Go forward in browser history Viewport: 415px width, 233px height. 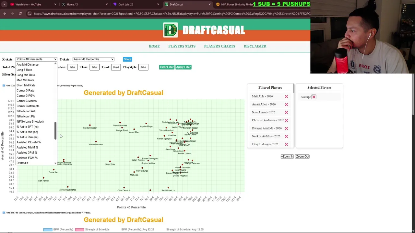[12, 14]
